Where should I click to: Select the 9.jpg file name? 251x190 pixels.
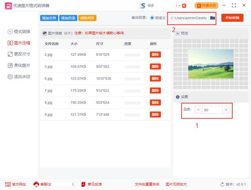(x=48, y=115)
